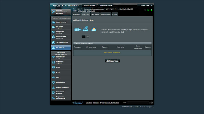Screen dimensions: 204x114
Task: Click the USB status icon in header
Action: tap(151, 10)
